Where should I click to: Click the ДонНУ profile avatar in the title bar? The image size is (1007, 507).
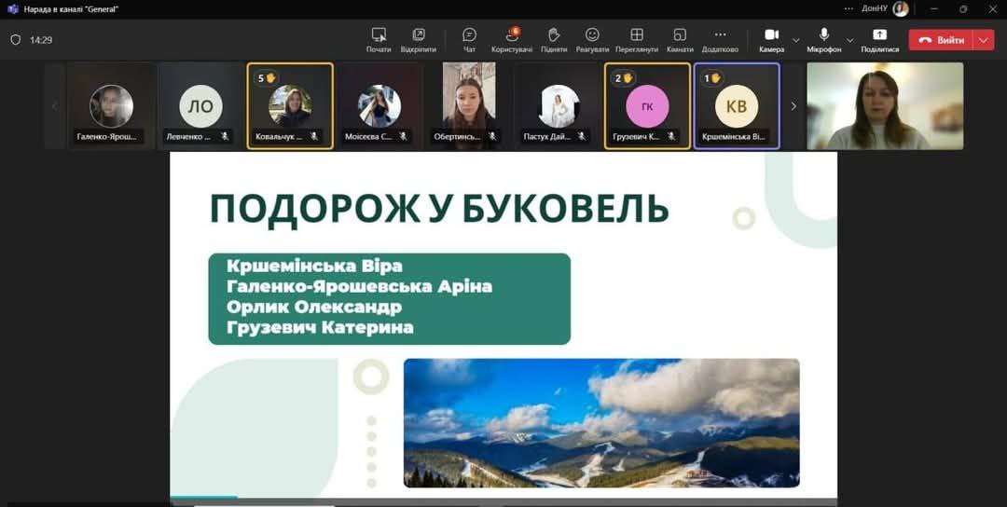coord(901,9)
